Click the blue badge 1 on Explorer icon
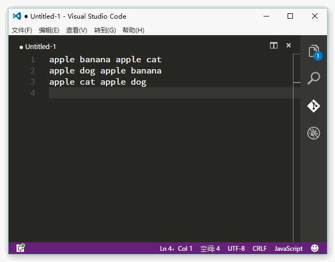The height and width of the screenshot is (262, 335). [x=318, y=56]
